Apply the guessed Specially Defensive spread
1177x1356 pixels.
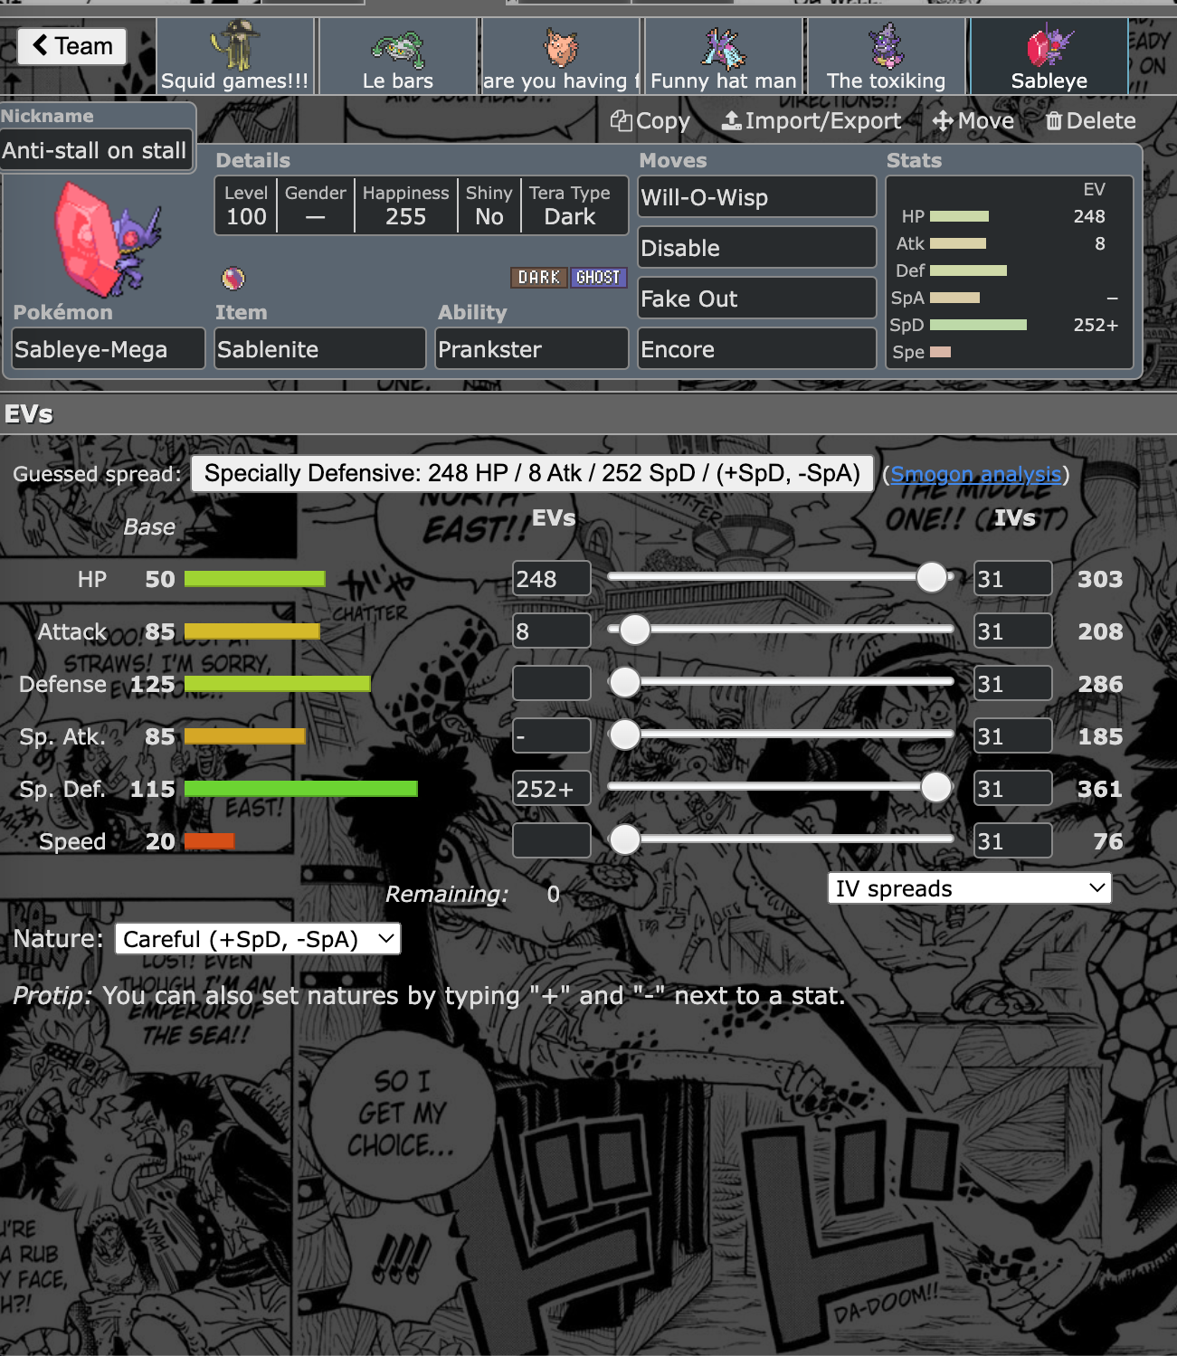(x=532, y=473)
